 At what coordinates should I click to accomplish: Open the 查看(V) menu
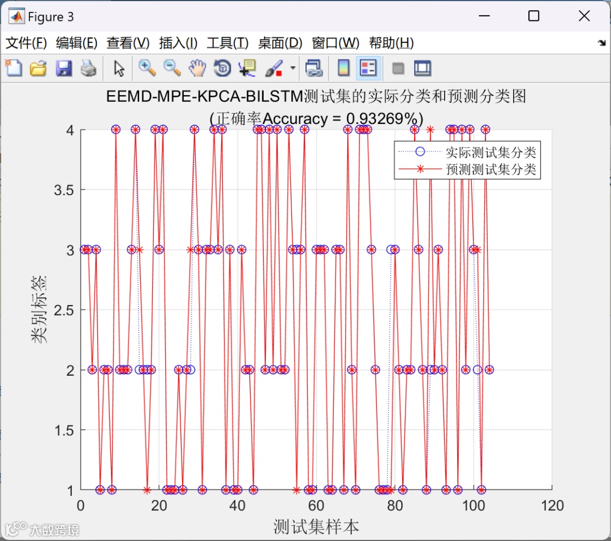point(128,43)
